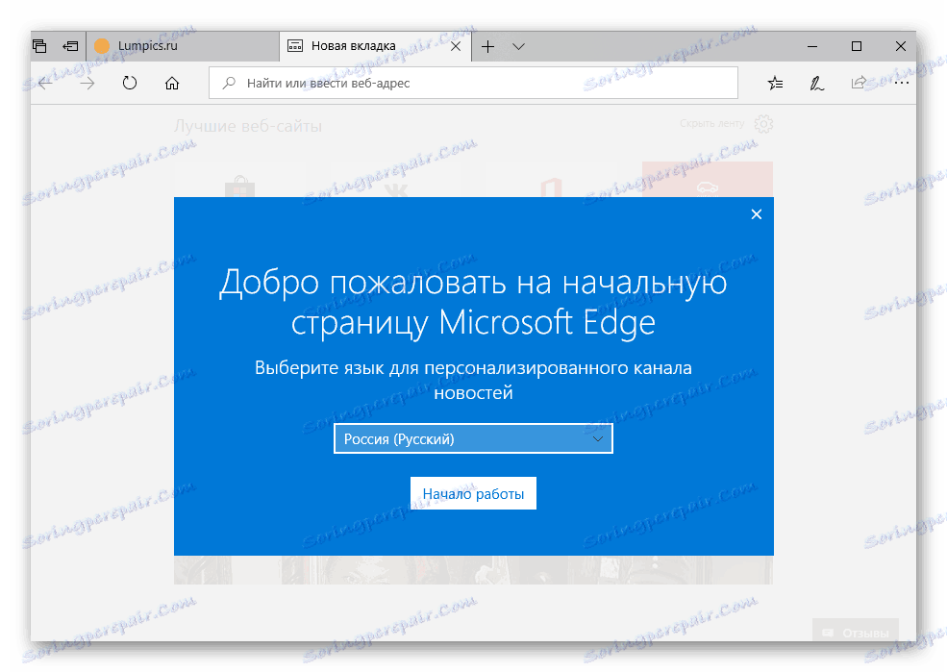Start a Web Note with the pen icon
Image resolution: width=947 pixels, height=672 pixels.
pos(816,83)
